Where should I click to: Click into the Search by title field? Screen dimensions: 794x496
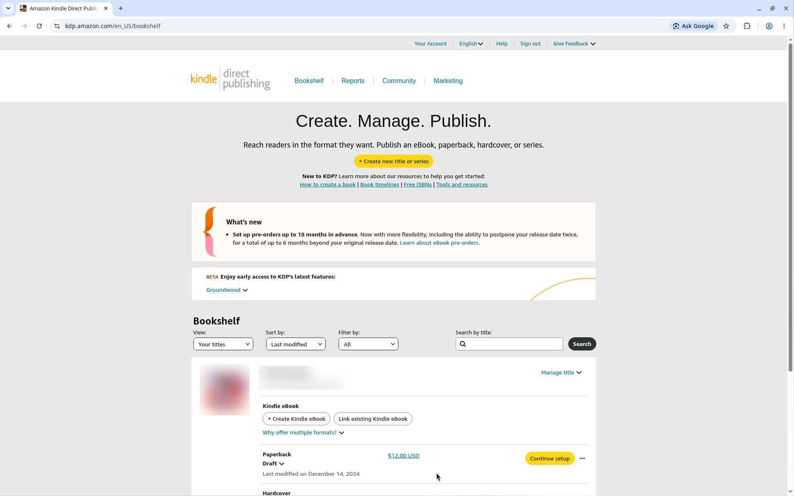[x=509, y=344]
